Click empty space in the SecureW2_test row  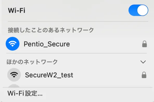click(x=107, y=75)
